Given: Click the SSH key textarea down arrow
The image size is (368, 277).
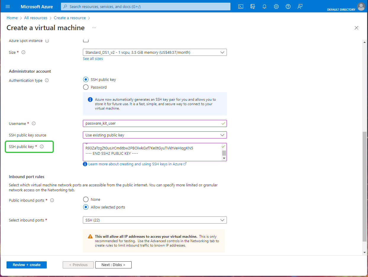Looking at the screenshot, I should 224,158.
